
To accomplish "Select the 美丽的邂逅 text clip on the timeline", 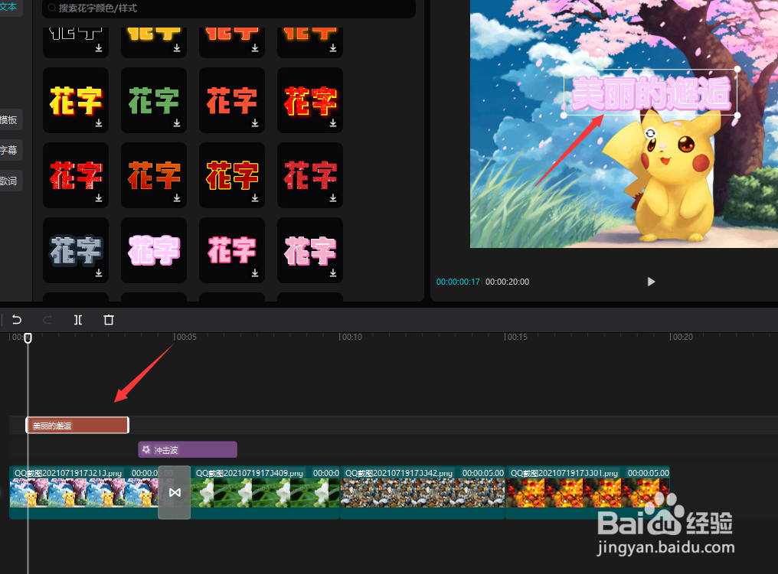I will pos(77,426).
